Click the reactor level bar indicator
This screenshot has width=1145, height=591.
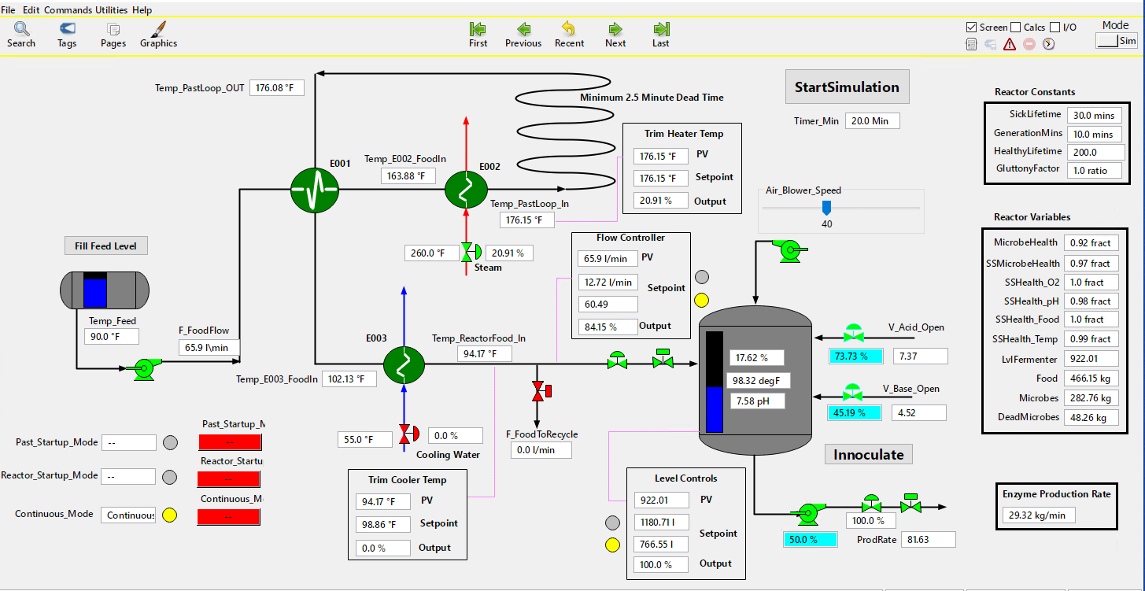pyautogui.click(x=715, y=382)
